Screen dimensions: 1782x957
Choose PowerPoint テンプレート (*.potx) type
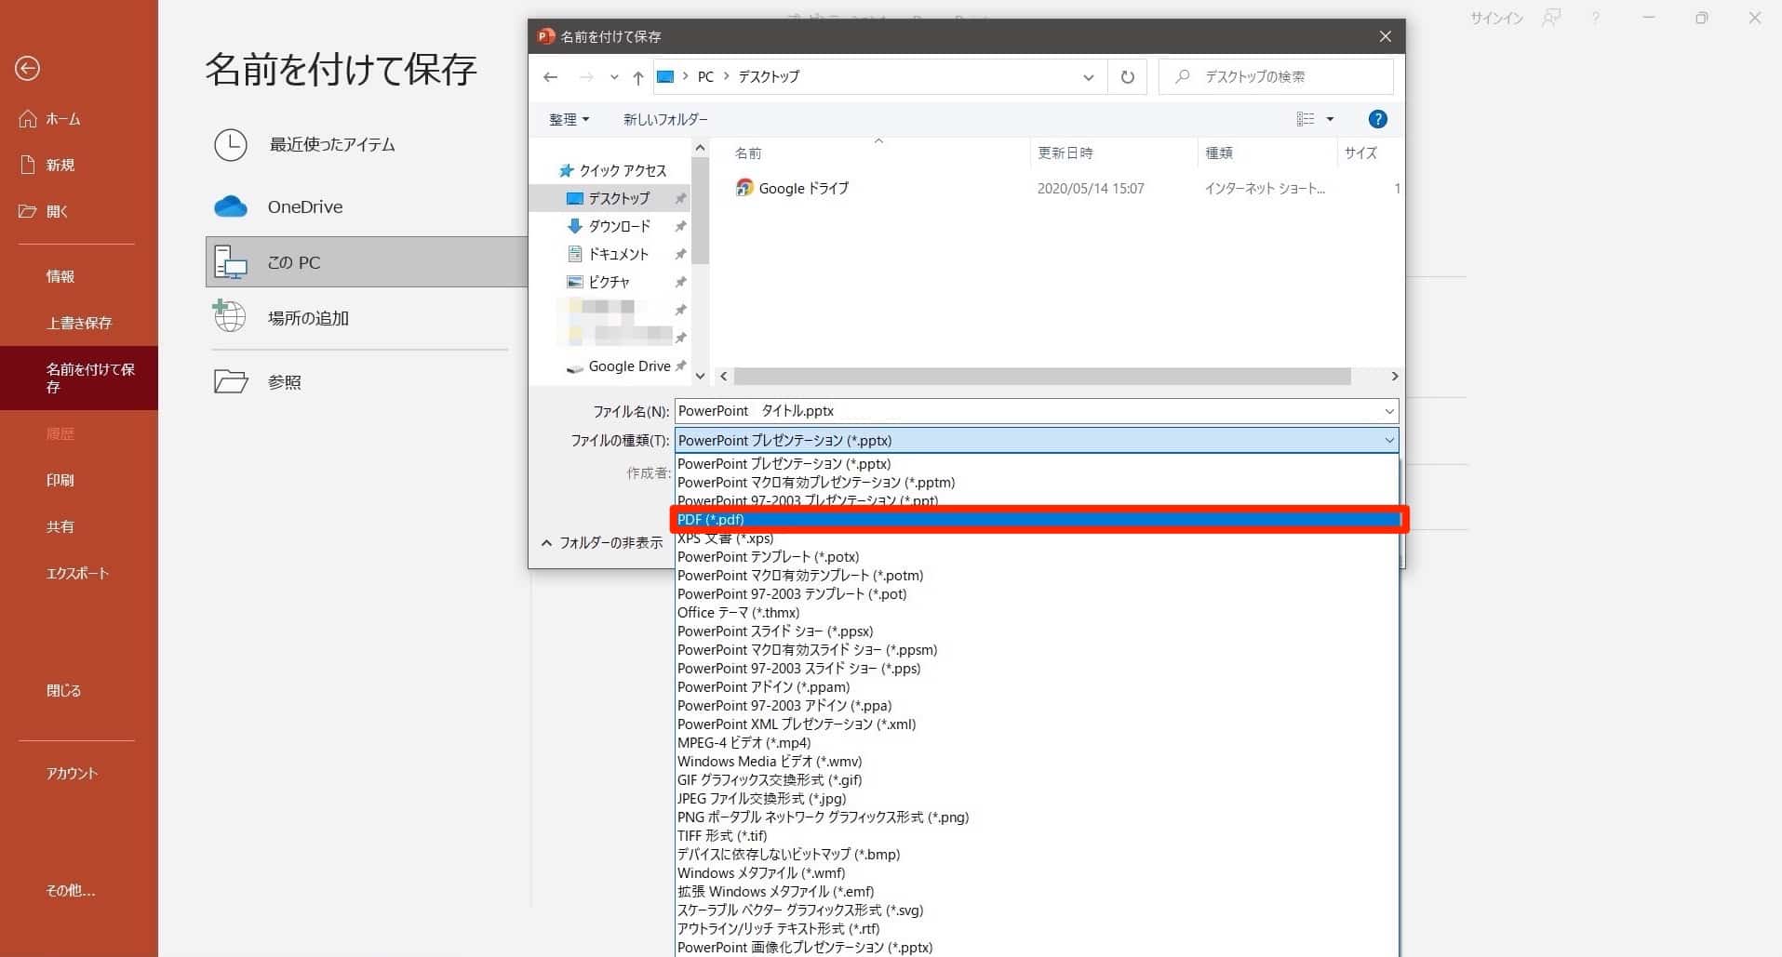point(1037,557)
